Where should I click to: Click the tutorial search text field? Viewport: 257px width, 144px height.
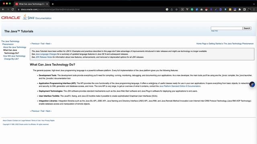click(226, 28)
